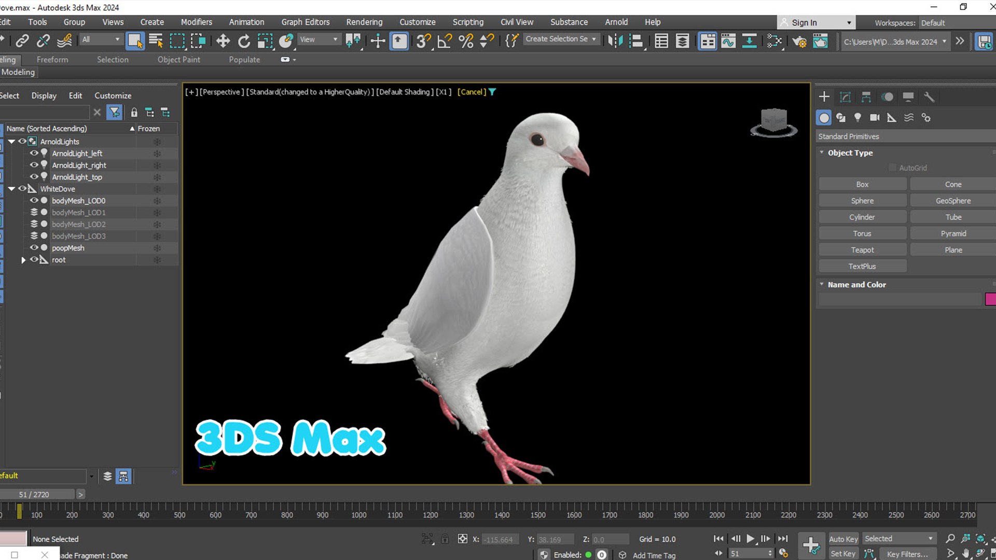Open selection filter All dropdown
This screenshot has width=996, height=560.
click(x=101, y=39)
